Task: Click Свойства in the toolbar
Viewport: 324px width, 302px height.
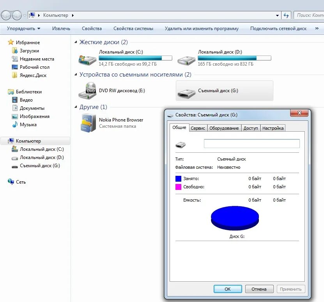Action: coord(92,29)
